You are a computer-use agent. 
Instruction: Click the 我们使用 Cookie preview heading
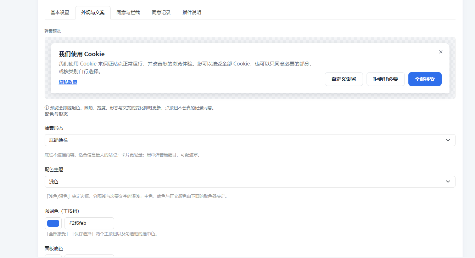click(x=82, y=54)
